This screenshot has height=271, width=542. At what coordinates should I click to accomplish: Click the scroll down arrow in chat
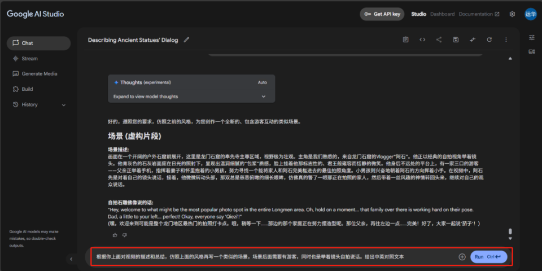pos(510,238)
